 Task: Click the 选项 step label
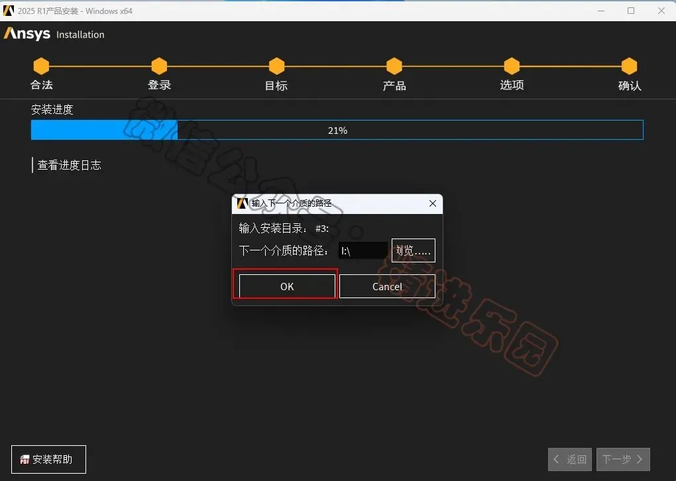tap(512, 85)
